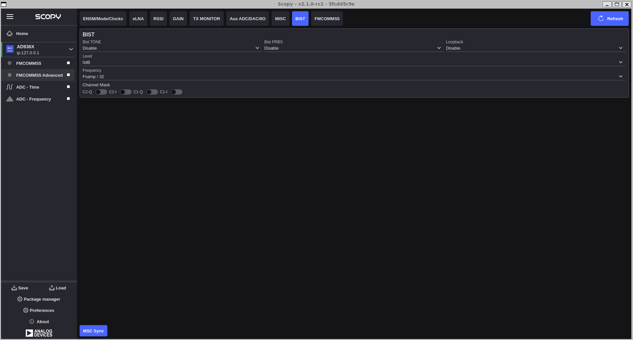Image resolution: width=633 pixels, height=340 pixels.
Task: Enable the C2-I channel mask switch
Action: click(x=126, y=92)
